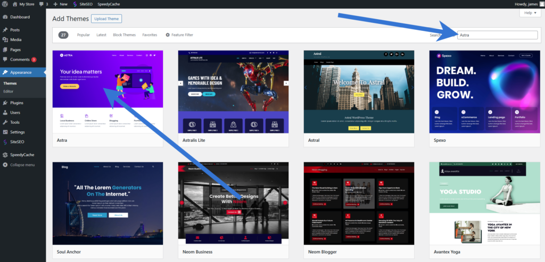Viewport: 545px width, 262px height.
Task: Select the Avantex Yoga theme thumbnail
Action: coord(484,204)
